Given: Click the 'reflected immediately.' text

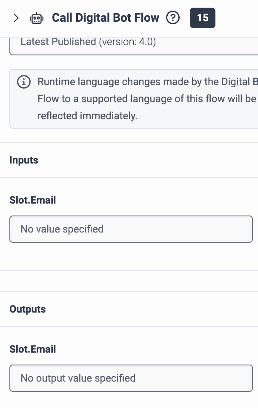Looking at the screenshot, I should point(87,116).
